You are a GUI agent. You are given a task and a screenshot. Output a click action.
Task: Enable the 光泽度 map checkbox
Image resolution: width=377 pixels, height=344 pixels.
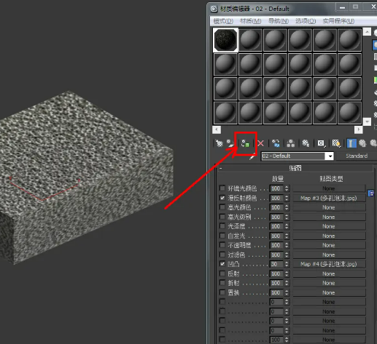point(222,226)
